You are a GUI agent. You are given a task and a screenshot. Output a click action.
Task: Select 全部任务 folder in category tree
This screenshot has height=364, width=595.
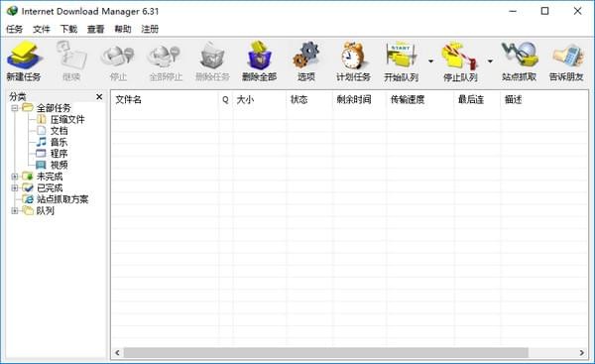click(54, 108)
